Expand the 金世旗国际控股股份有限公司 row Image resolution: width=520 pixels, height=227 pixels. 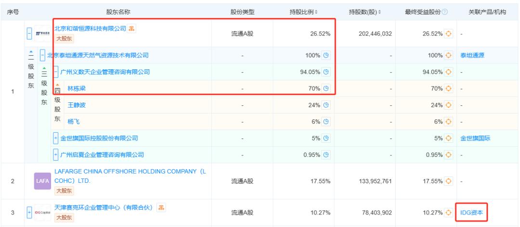[56, 138]
